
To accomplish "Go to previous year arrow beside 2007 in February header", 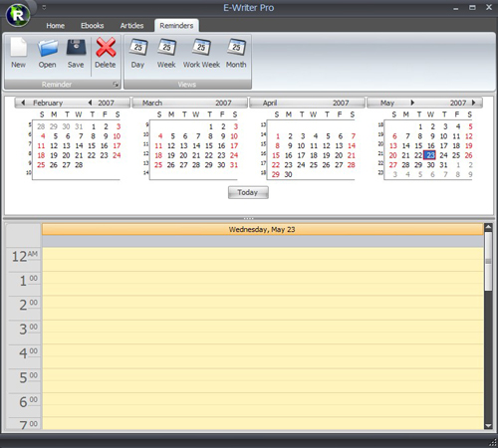I will click(90, 103).
